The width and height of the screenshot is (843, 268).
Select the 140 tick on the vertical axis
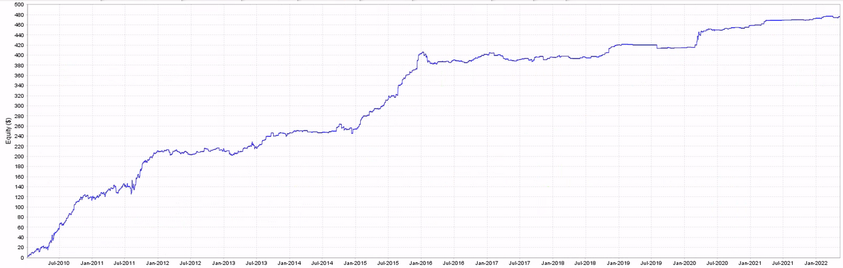tap(19, 187)
